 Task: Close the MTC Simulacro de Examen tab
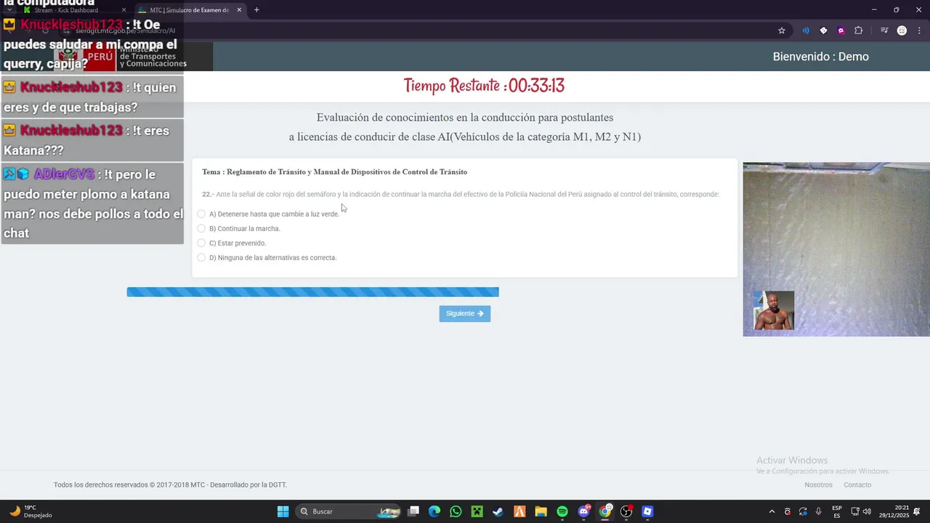[x=239, y=10]
